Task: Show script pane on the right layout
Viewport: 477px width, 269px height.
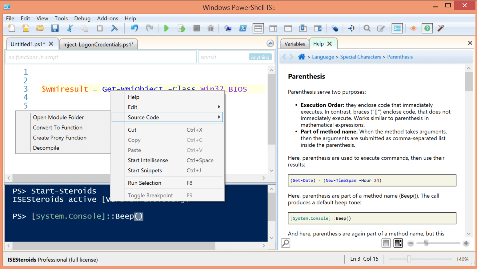Action: (273, 28)
